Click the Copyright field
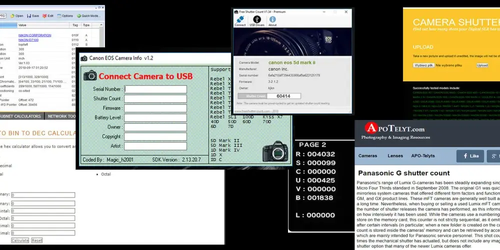This screenshot has width=500, height=250. [x=155, y=136]
